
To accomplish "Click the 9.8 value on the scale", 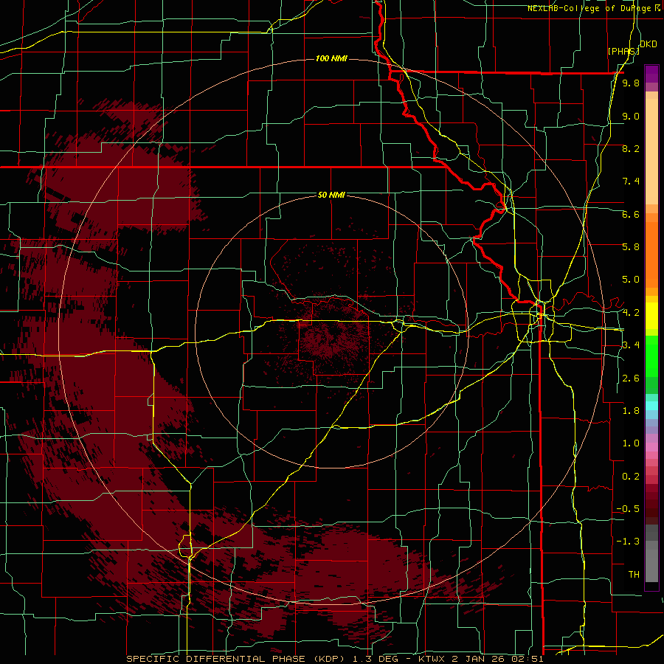I will point(631,83).
